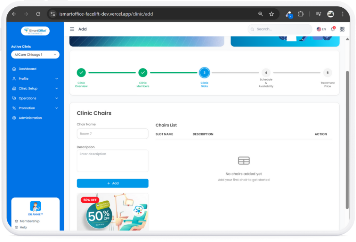Go to step 4 Schedule & Availability
This screenshot has width=356, height=242.
[x=266, y=73]
